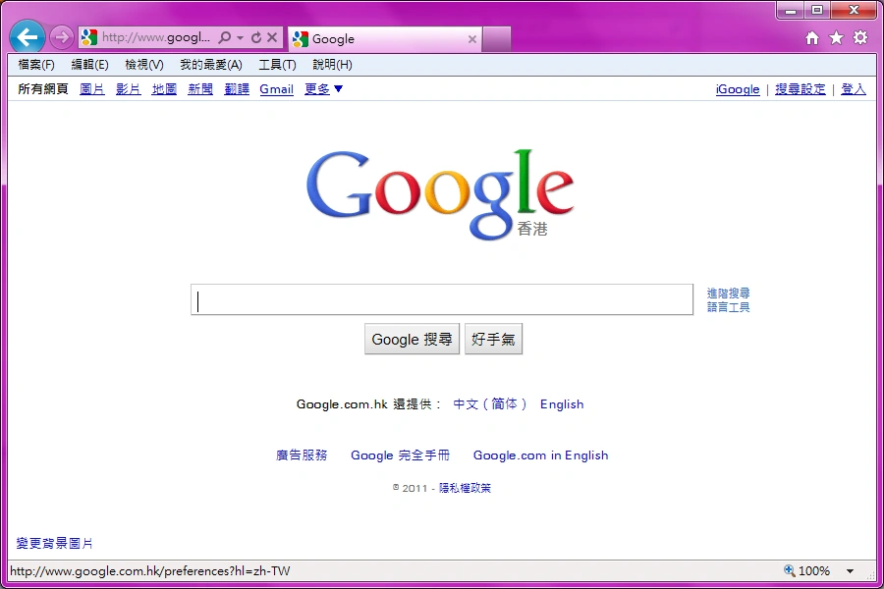This screenshot has width=884, height=589.
Task: Open 進階搜尋 advanced search link
Action: coord(729,294)
